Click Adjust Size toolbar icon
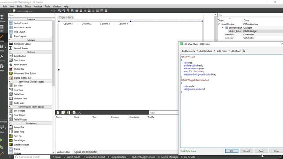 tap(106, 11)
